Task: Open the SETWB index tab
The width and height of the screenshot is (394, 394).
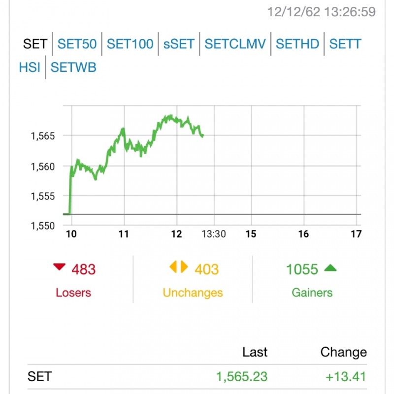Action: [x=73, y=67]
